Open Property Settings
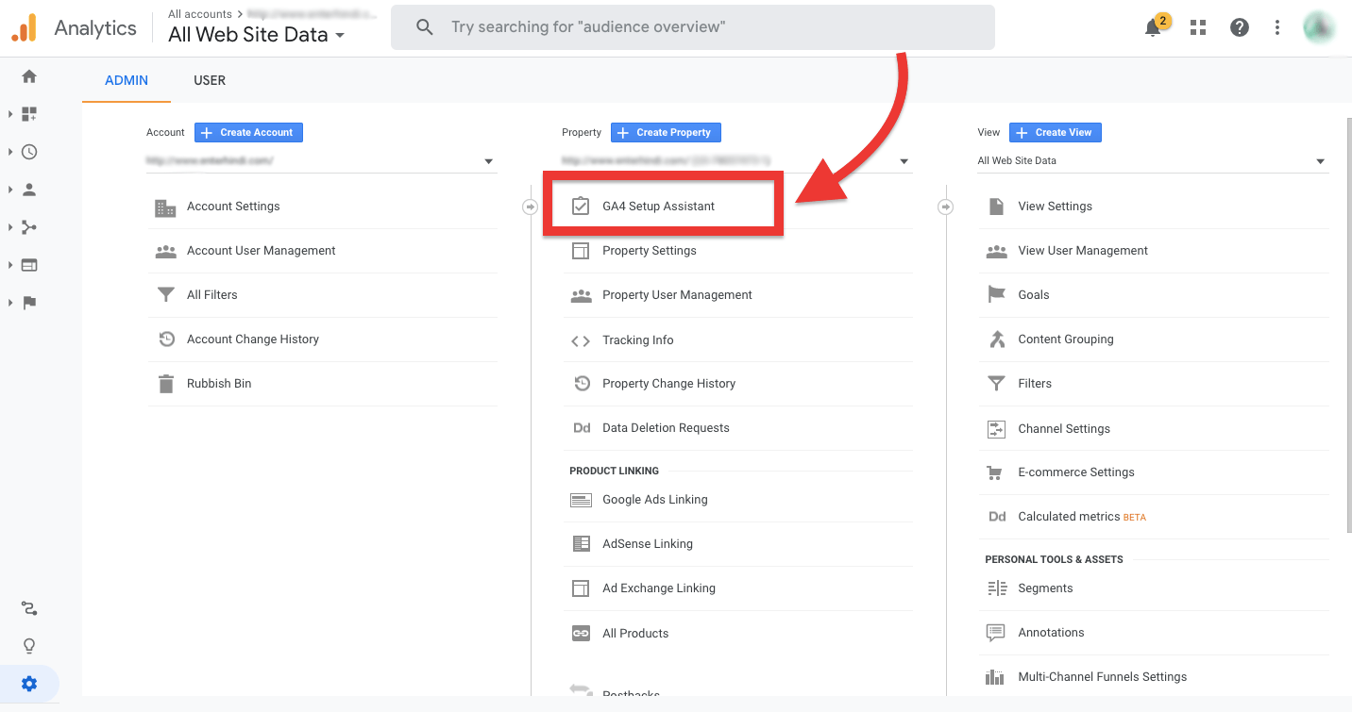This screenshot has height=712, width=1352. [737, 251]
